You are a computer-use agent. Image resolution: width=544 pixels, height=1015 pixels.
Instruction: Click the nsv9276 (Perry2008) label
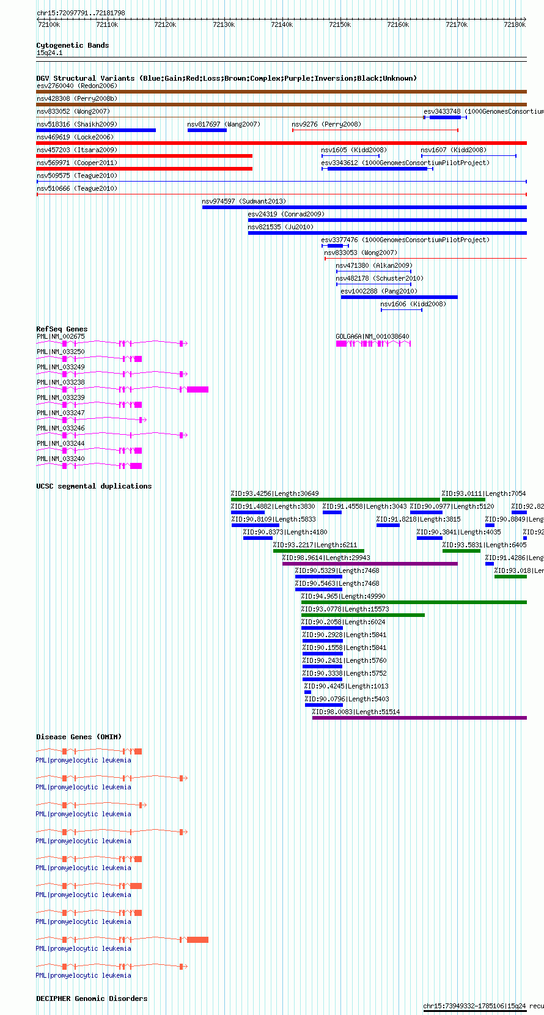pyautogui.click(x=326, y=124)
